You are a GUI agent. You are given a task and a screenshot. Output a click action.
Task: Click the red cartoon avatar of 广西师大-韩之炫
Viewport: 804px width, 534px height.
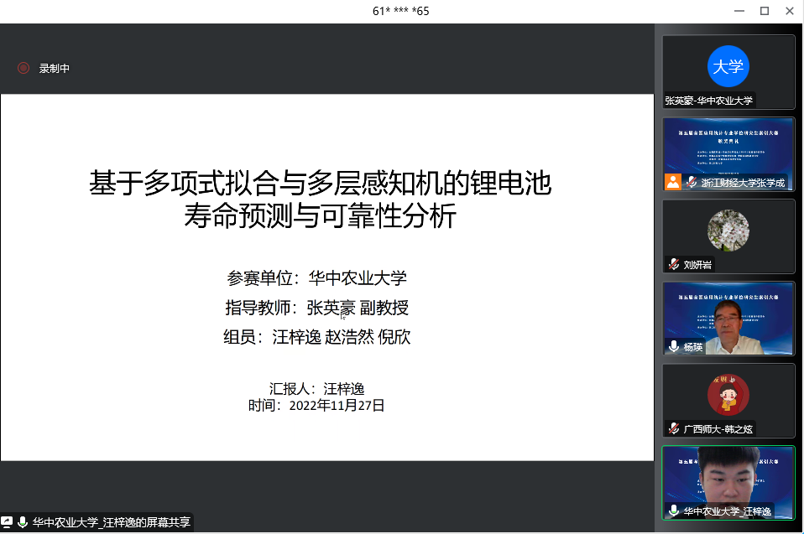pos(728,394)
